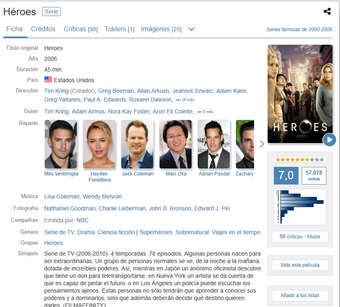Open Milo Ventimiglia's photo
340x307 pixels.
click(61, 144)
